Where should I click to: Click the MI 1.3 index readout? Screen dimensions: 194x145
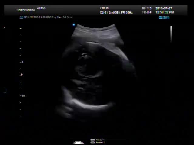(146, 8)
